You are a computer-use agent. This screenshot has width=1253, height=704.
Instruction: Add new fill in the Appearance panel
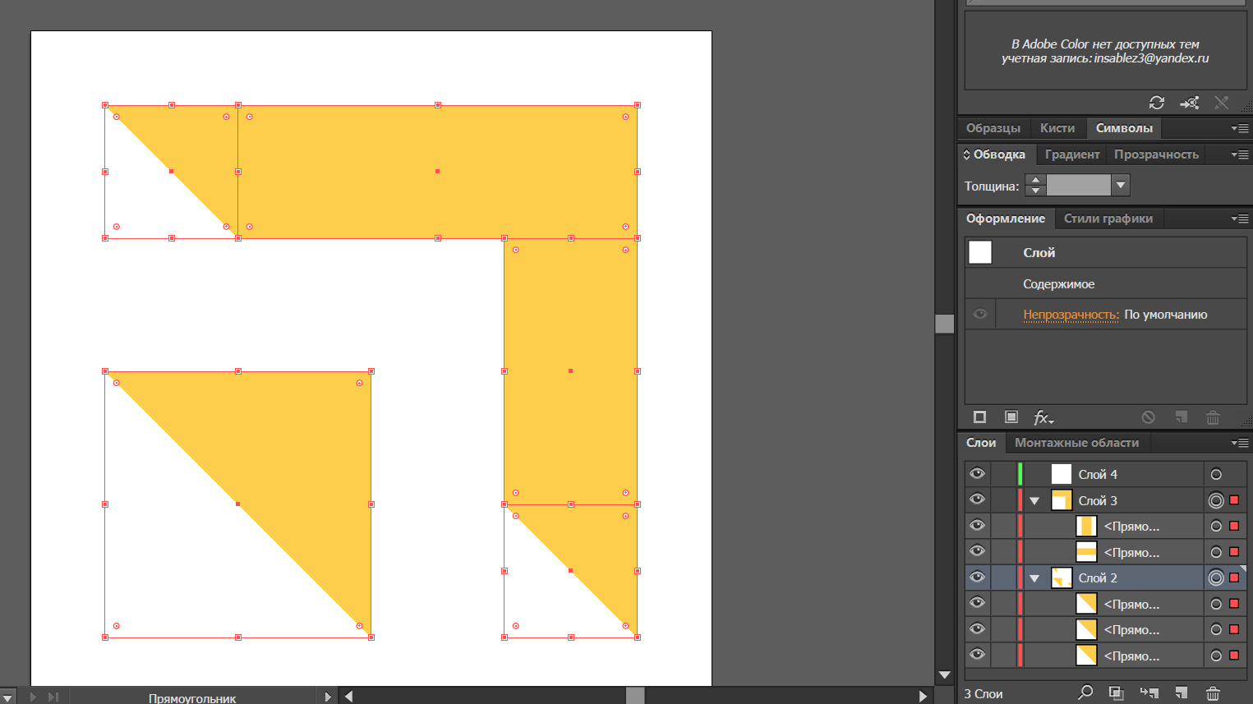tap(1011, 417)
